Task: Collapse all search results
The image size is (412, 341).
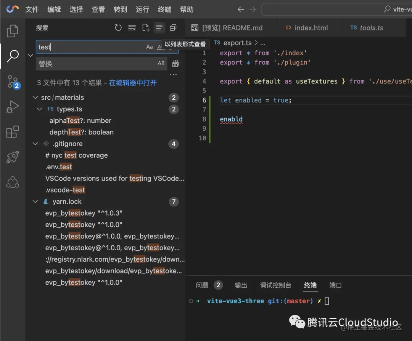Action: [x=173, y=27]
